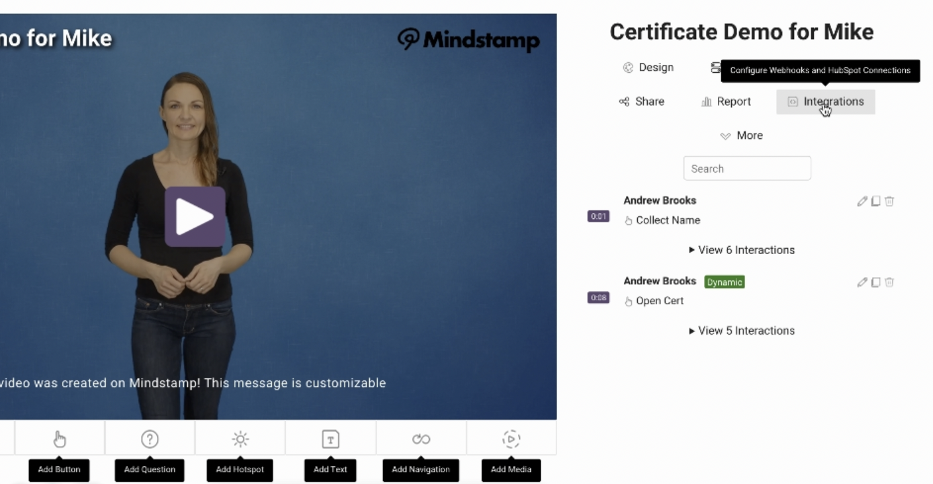Delete the Collect Name interaction
The height and width of the screenshot is (484, 933).
click(x=889, y=201)
